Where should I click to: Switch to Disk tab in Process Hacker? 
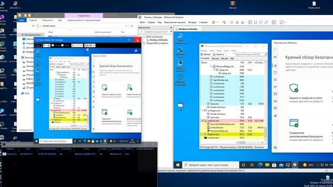232,58
